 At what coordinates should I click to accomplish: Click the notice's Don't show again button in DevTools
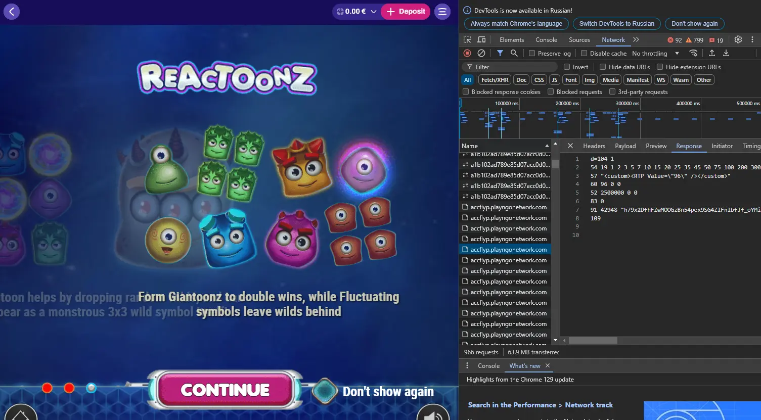[x=694, y=24]
